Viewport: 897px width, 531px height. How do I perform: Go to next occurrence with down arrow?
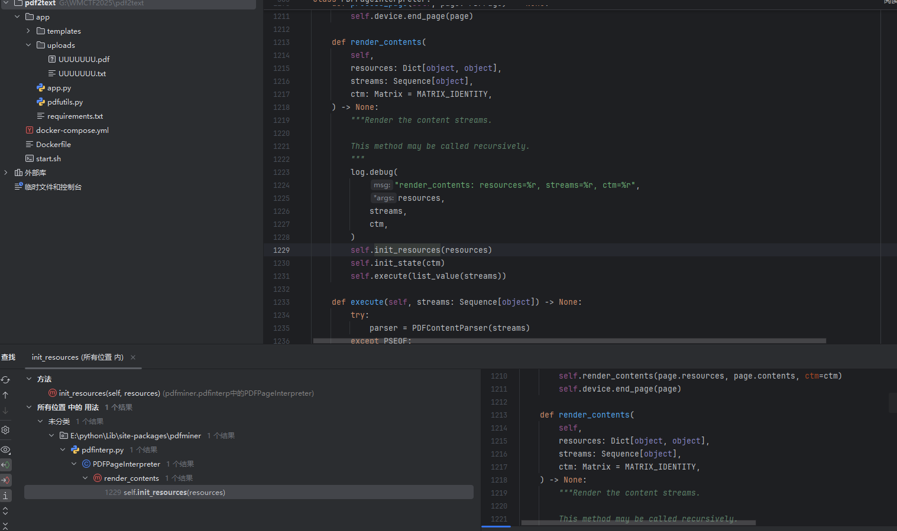[5, 410]
